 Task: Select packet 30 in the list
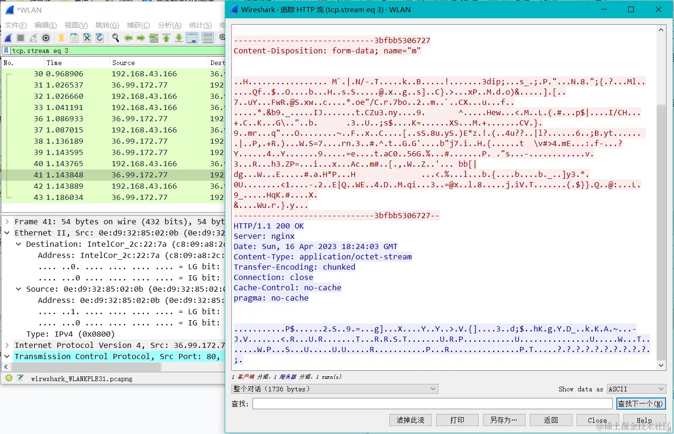tap(113, 74)
